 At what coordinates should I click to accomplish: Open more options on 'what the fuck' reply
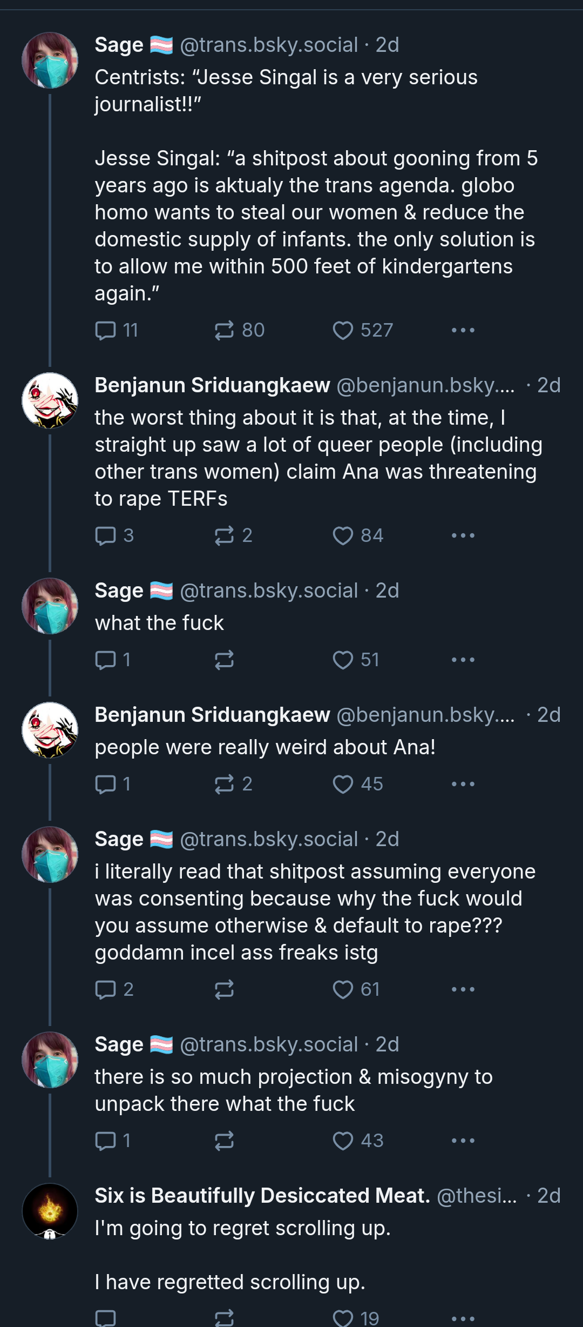pyautogui.click(x=463, y=660)
